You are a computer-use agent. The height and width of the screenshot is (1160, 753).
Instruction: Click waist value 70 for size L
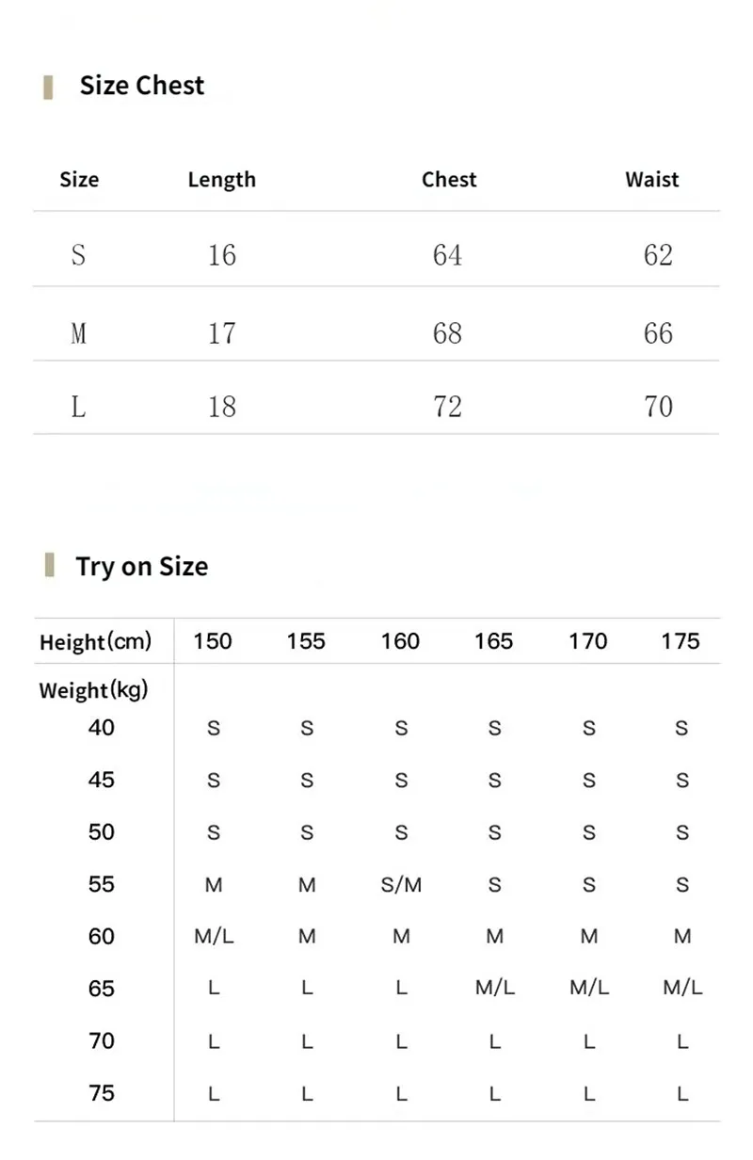[x=659, y=407]
